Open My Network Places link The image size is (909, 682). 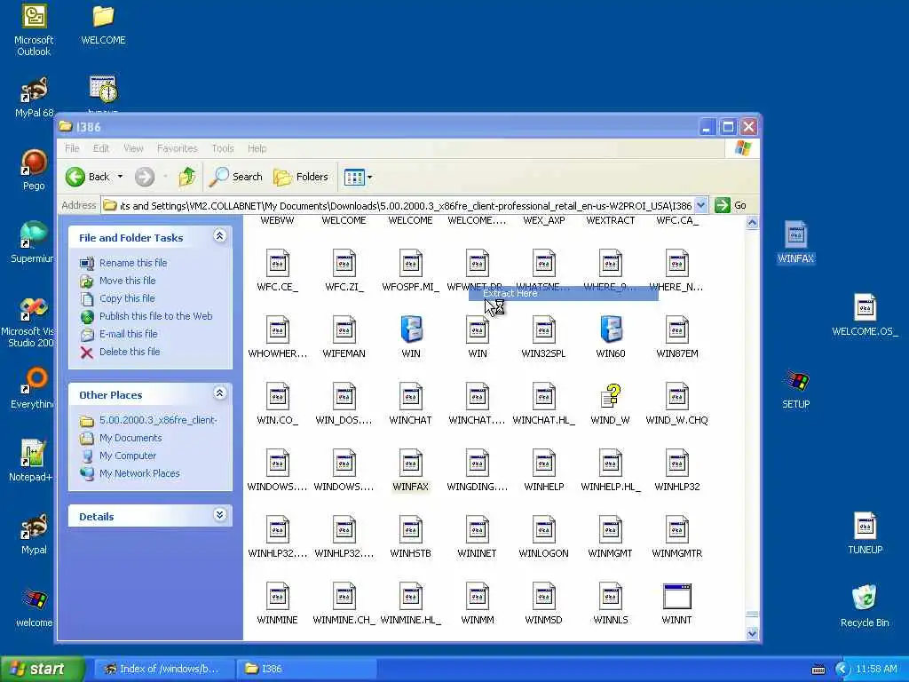tap(139, 473)
